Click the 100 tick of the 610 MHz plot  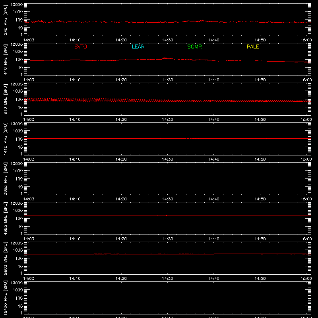[x=19, y=99]
